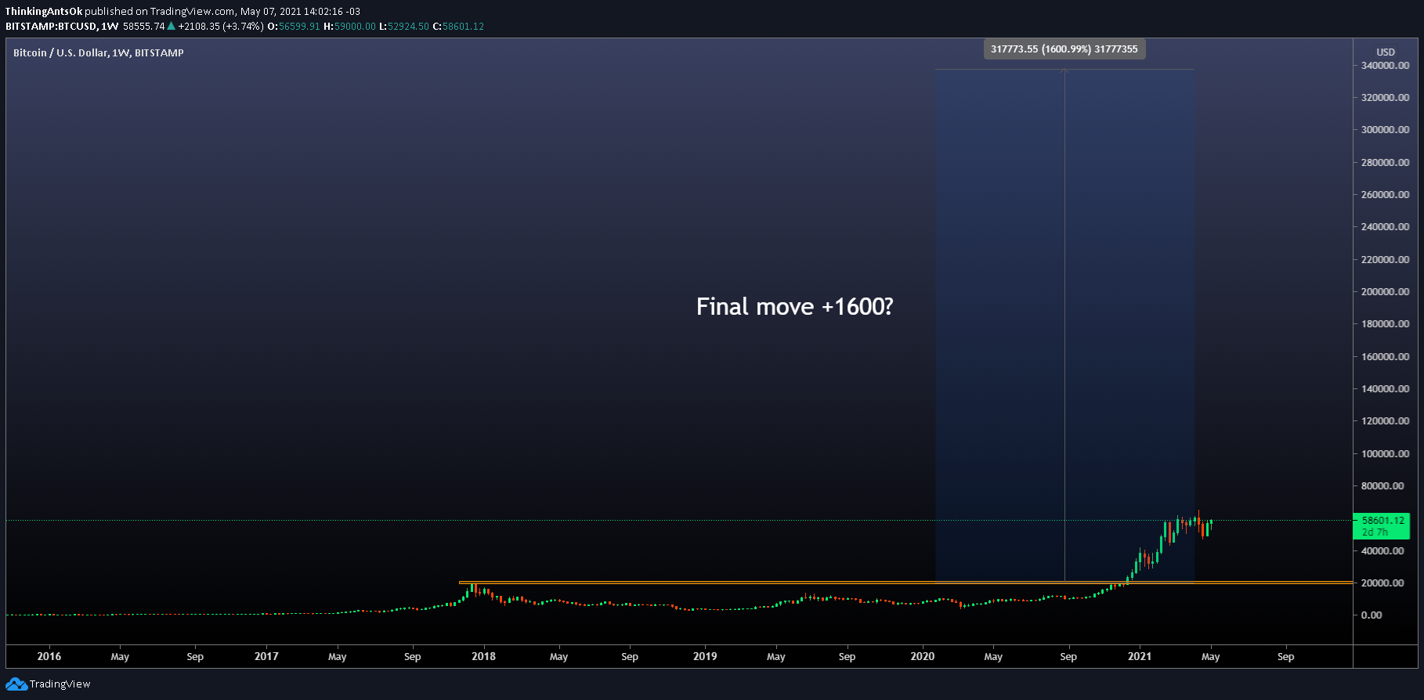Click the 317773.55 (1600.99%) measurement label
Image resolution: width=1424 pixels, height=700 pixels.
1064,49
